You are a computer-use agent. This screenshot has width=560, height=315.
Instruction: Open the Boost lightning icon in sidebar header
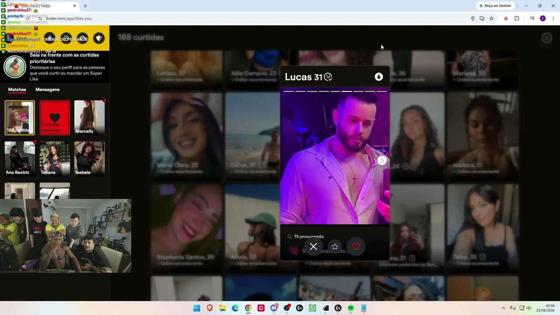49,38
